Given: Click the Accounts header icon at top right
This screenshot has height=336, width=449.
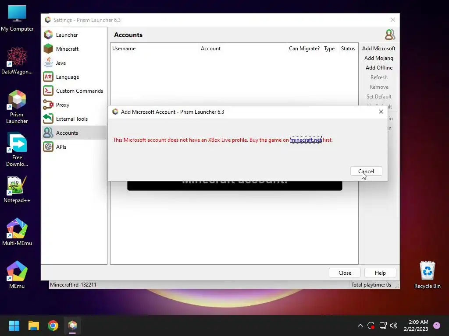Looking at the screenshot, I should 390,35.
